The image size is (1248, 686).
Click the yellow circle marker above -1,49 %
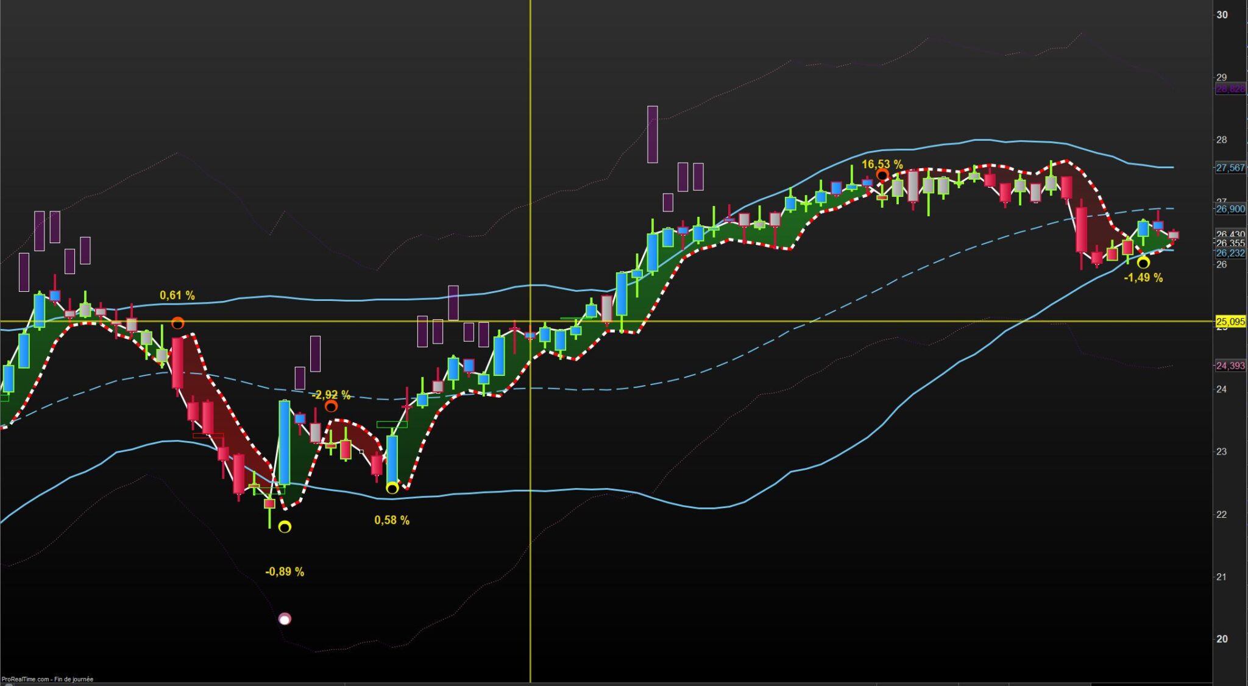[1143, 263]
